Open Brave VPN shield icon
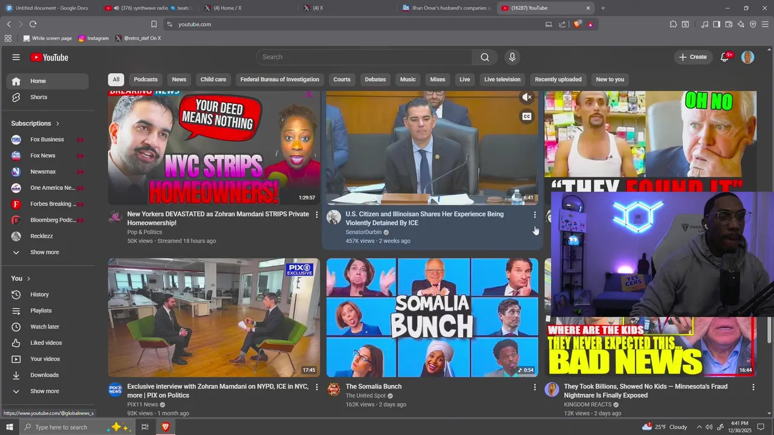Viewport: 774px width, 435px height. (x=753, y=24)
